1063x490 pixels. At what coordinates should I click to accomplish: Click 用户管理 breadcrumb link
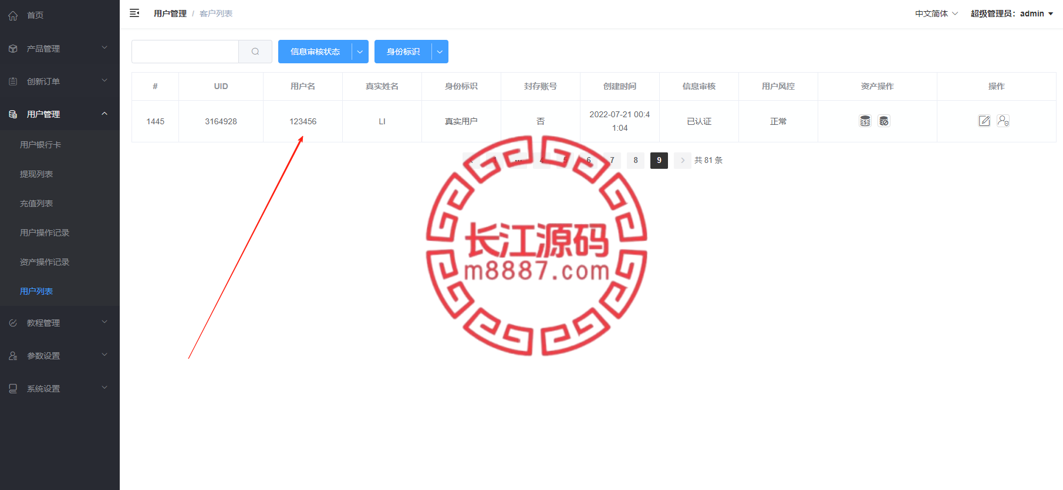170,13
